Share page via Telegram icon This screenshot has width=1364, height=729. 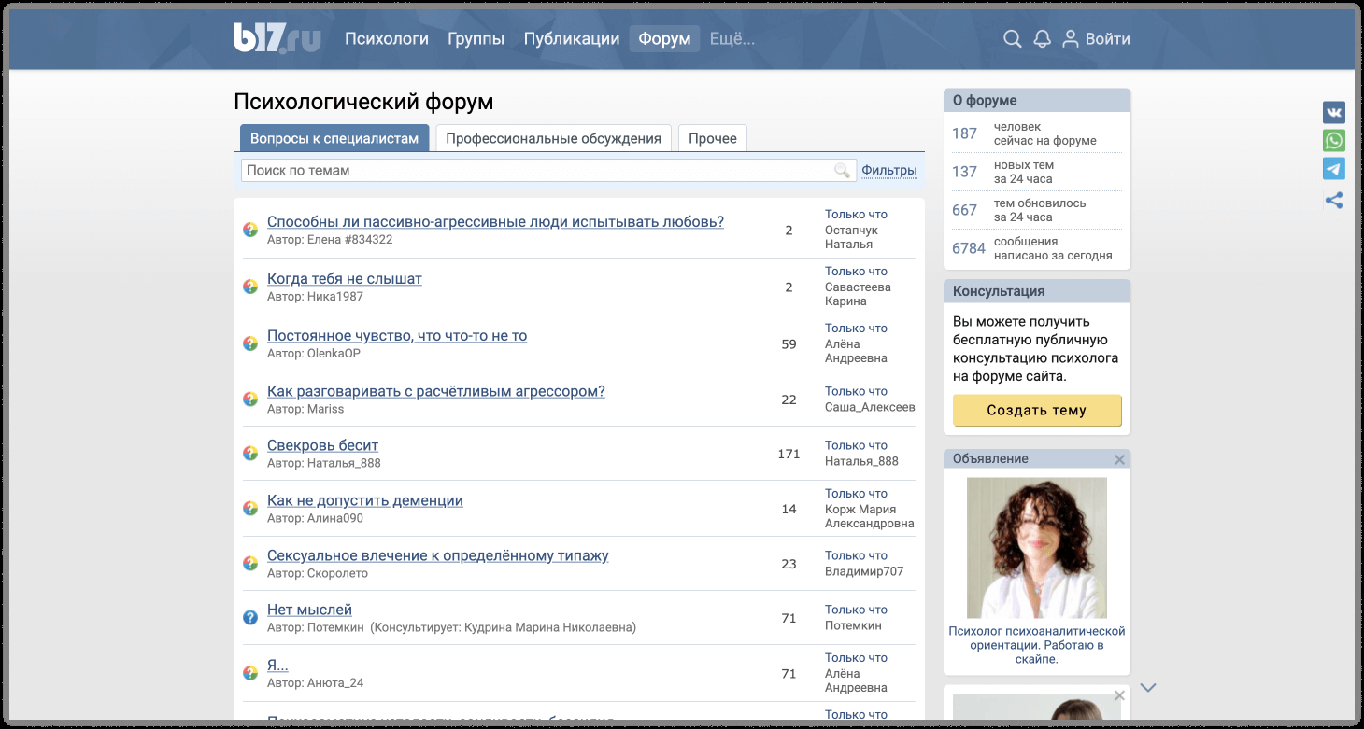[x=1334, y=169]
